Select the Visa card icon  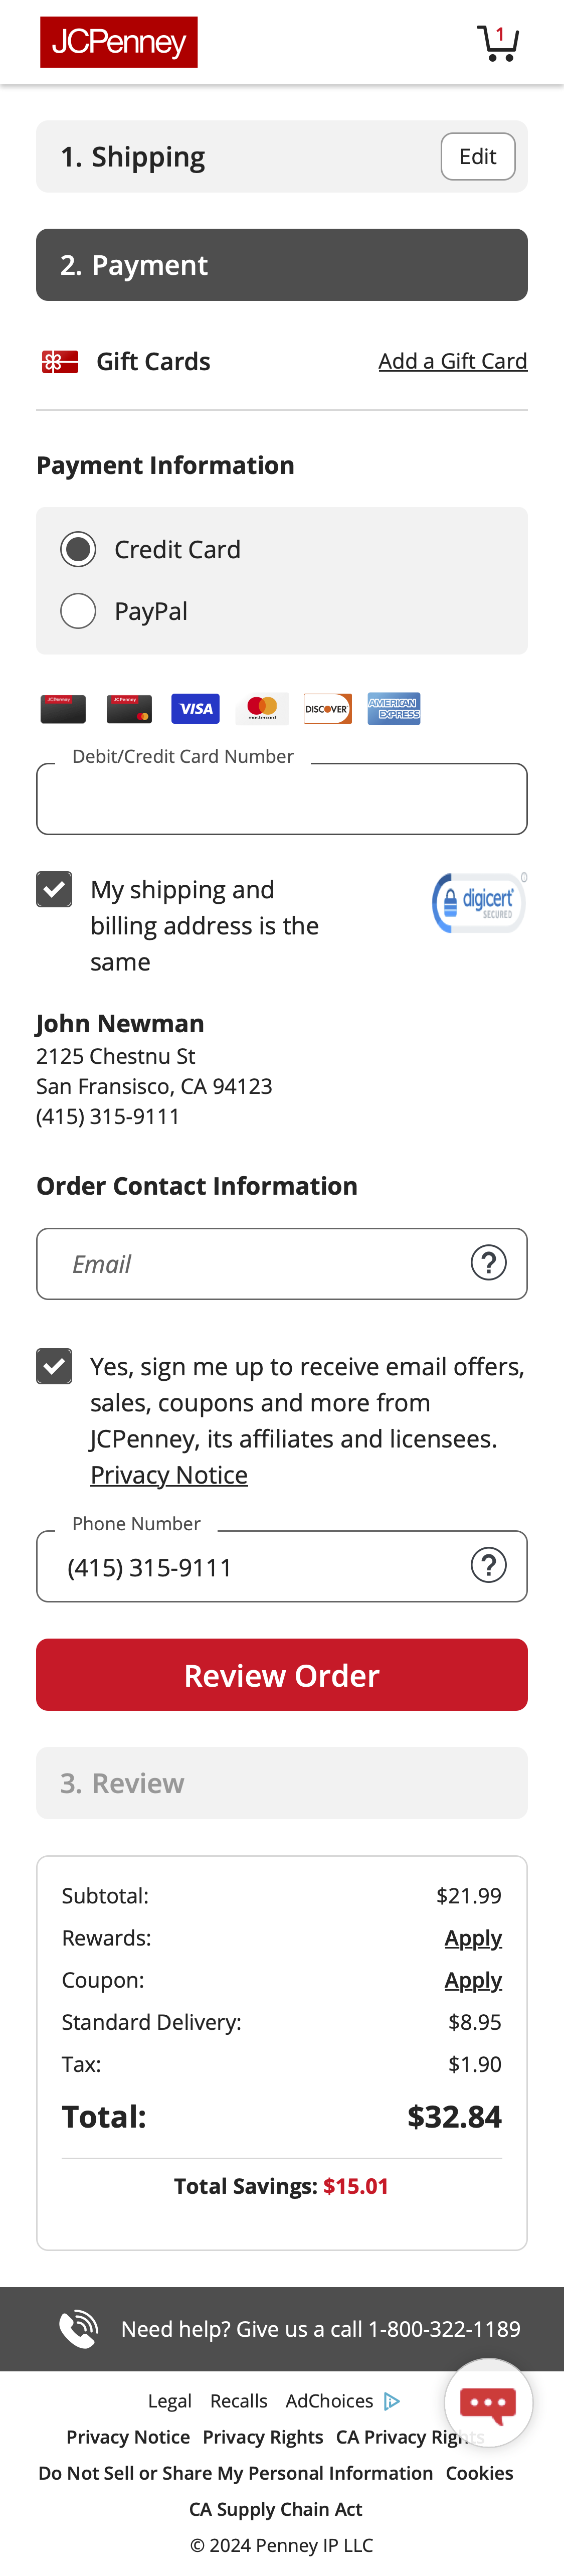(195, 708)
